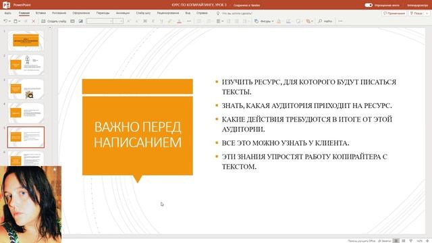
Task: Click the 'Что вы хотите сделать?' search field
Action: point(237,13)
